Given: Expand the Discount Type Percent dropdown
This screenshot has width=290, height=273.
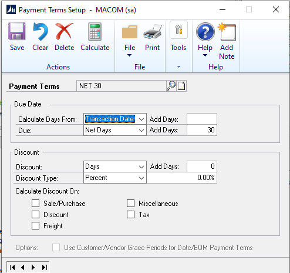Looking at the screenshot, I should tap(141, 178).
